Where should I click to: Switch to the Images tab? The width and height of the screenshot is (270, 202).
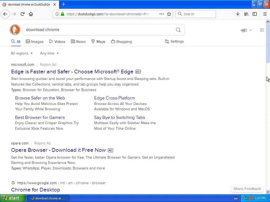point(35,42)
